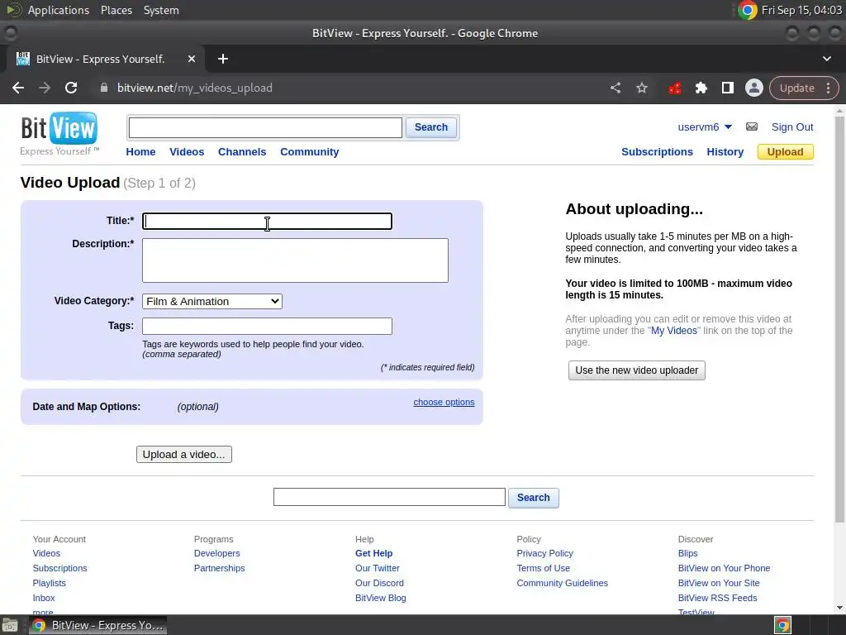Click the choose options link
The height and width of the screenshot is (635, 846).
[444, 402]
